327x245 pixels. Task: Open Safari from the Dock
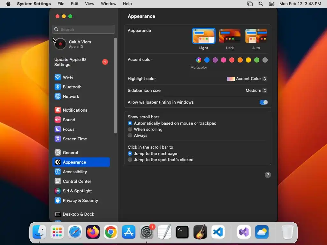[75, 232]
